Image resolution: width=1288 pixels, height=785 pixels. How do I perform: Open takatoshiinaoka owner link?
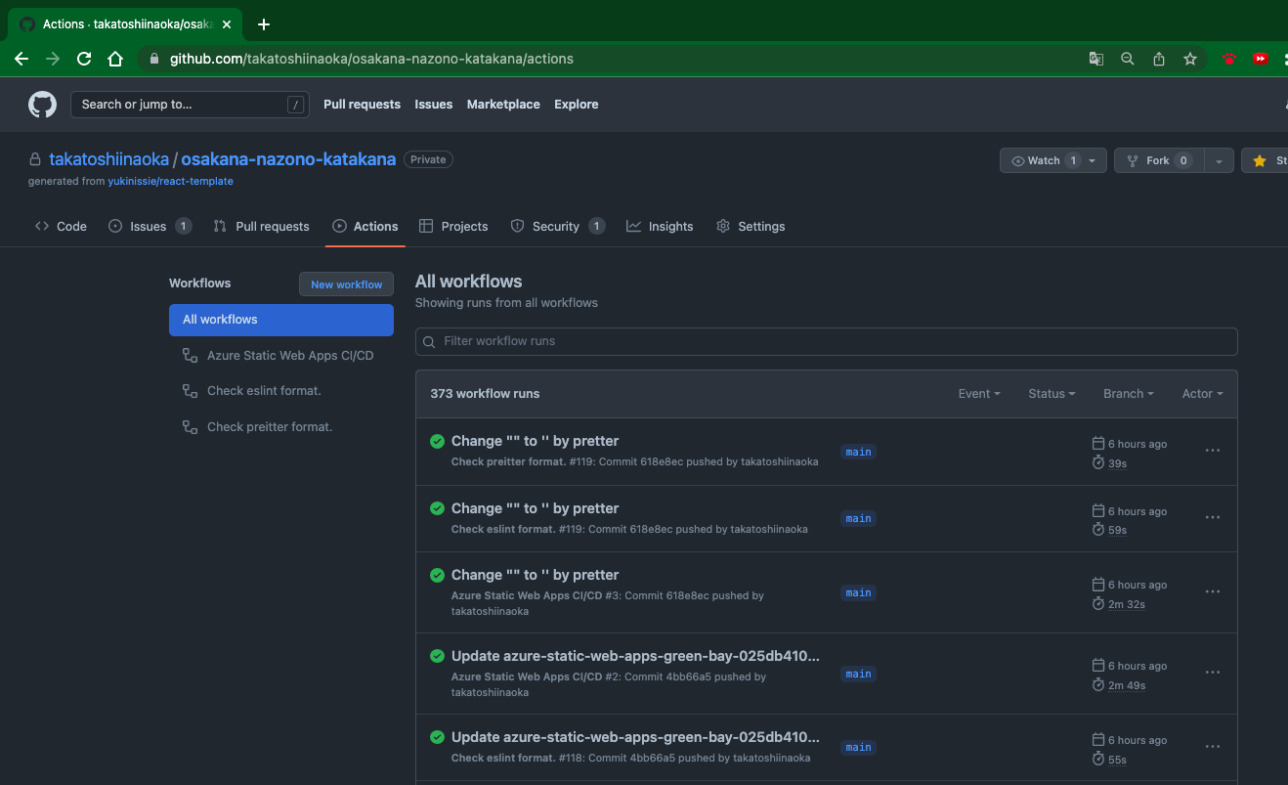tap(109, 159)
